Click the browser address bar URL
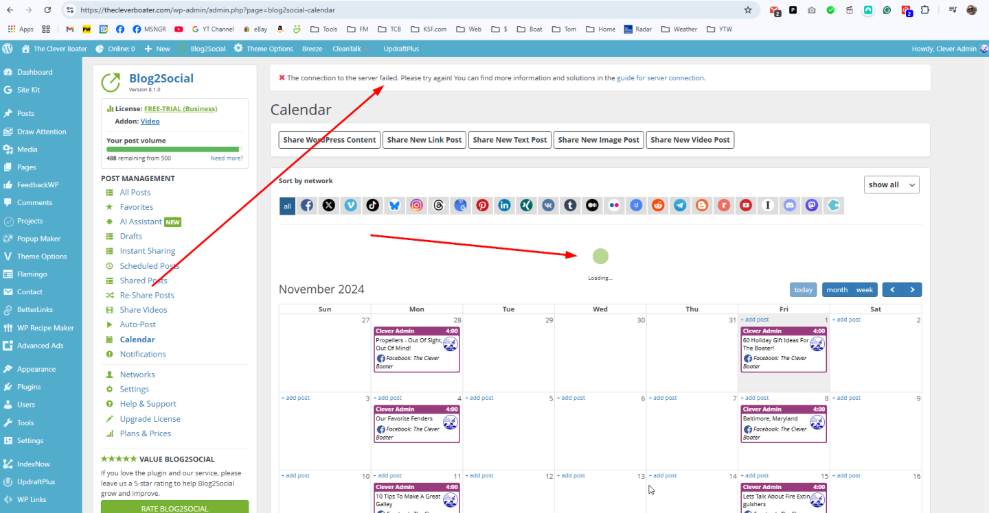 (208, 10)
